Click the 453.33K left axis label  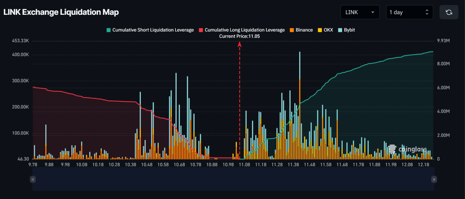(20, 41)
